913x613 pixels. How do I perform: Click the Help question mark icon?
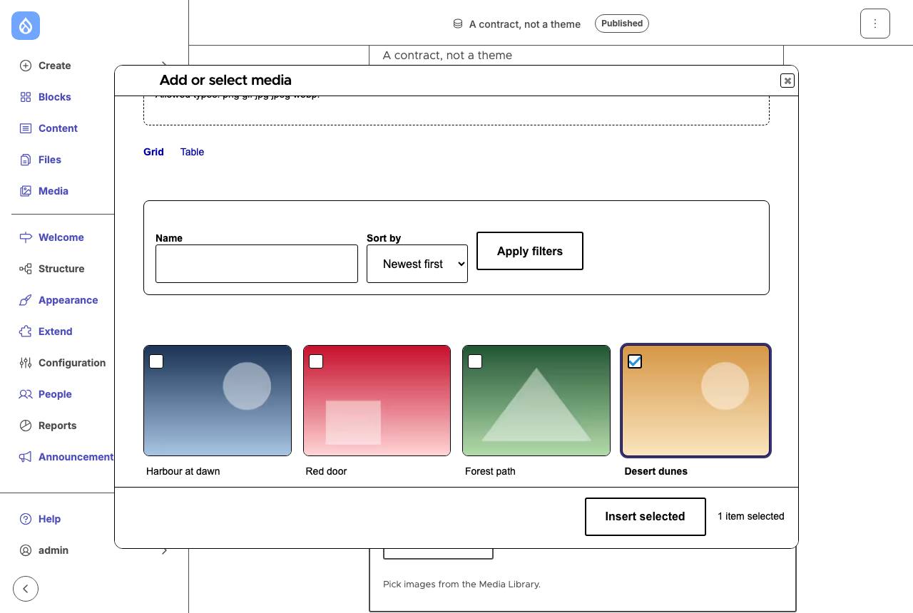26,519
